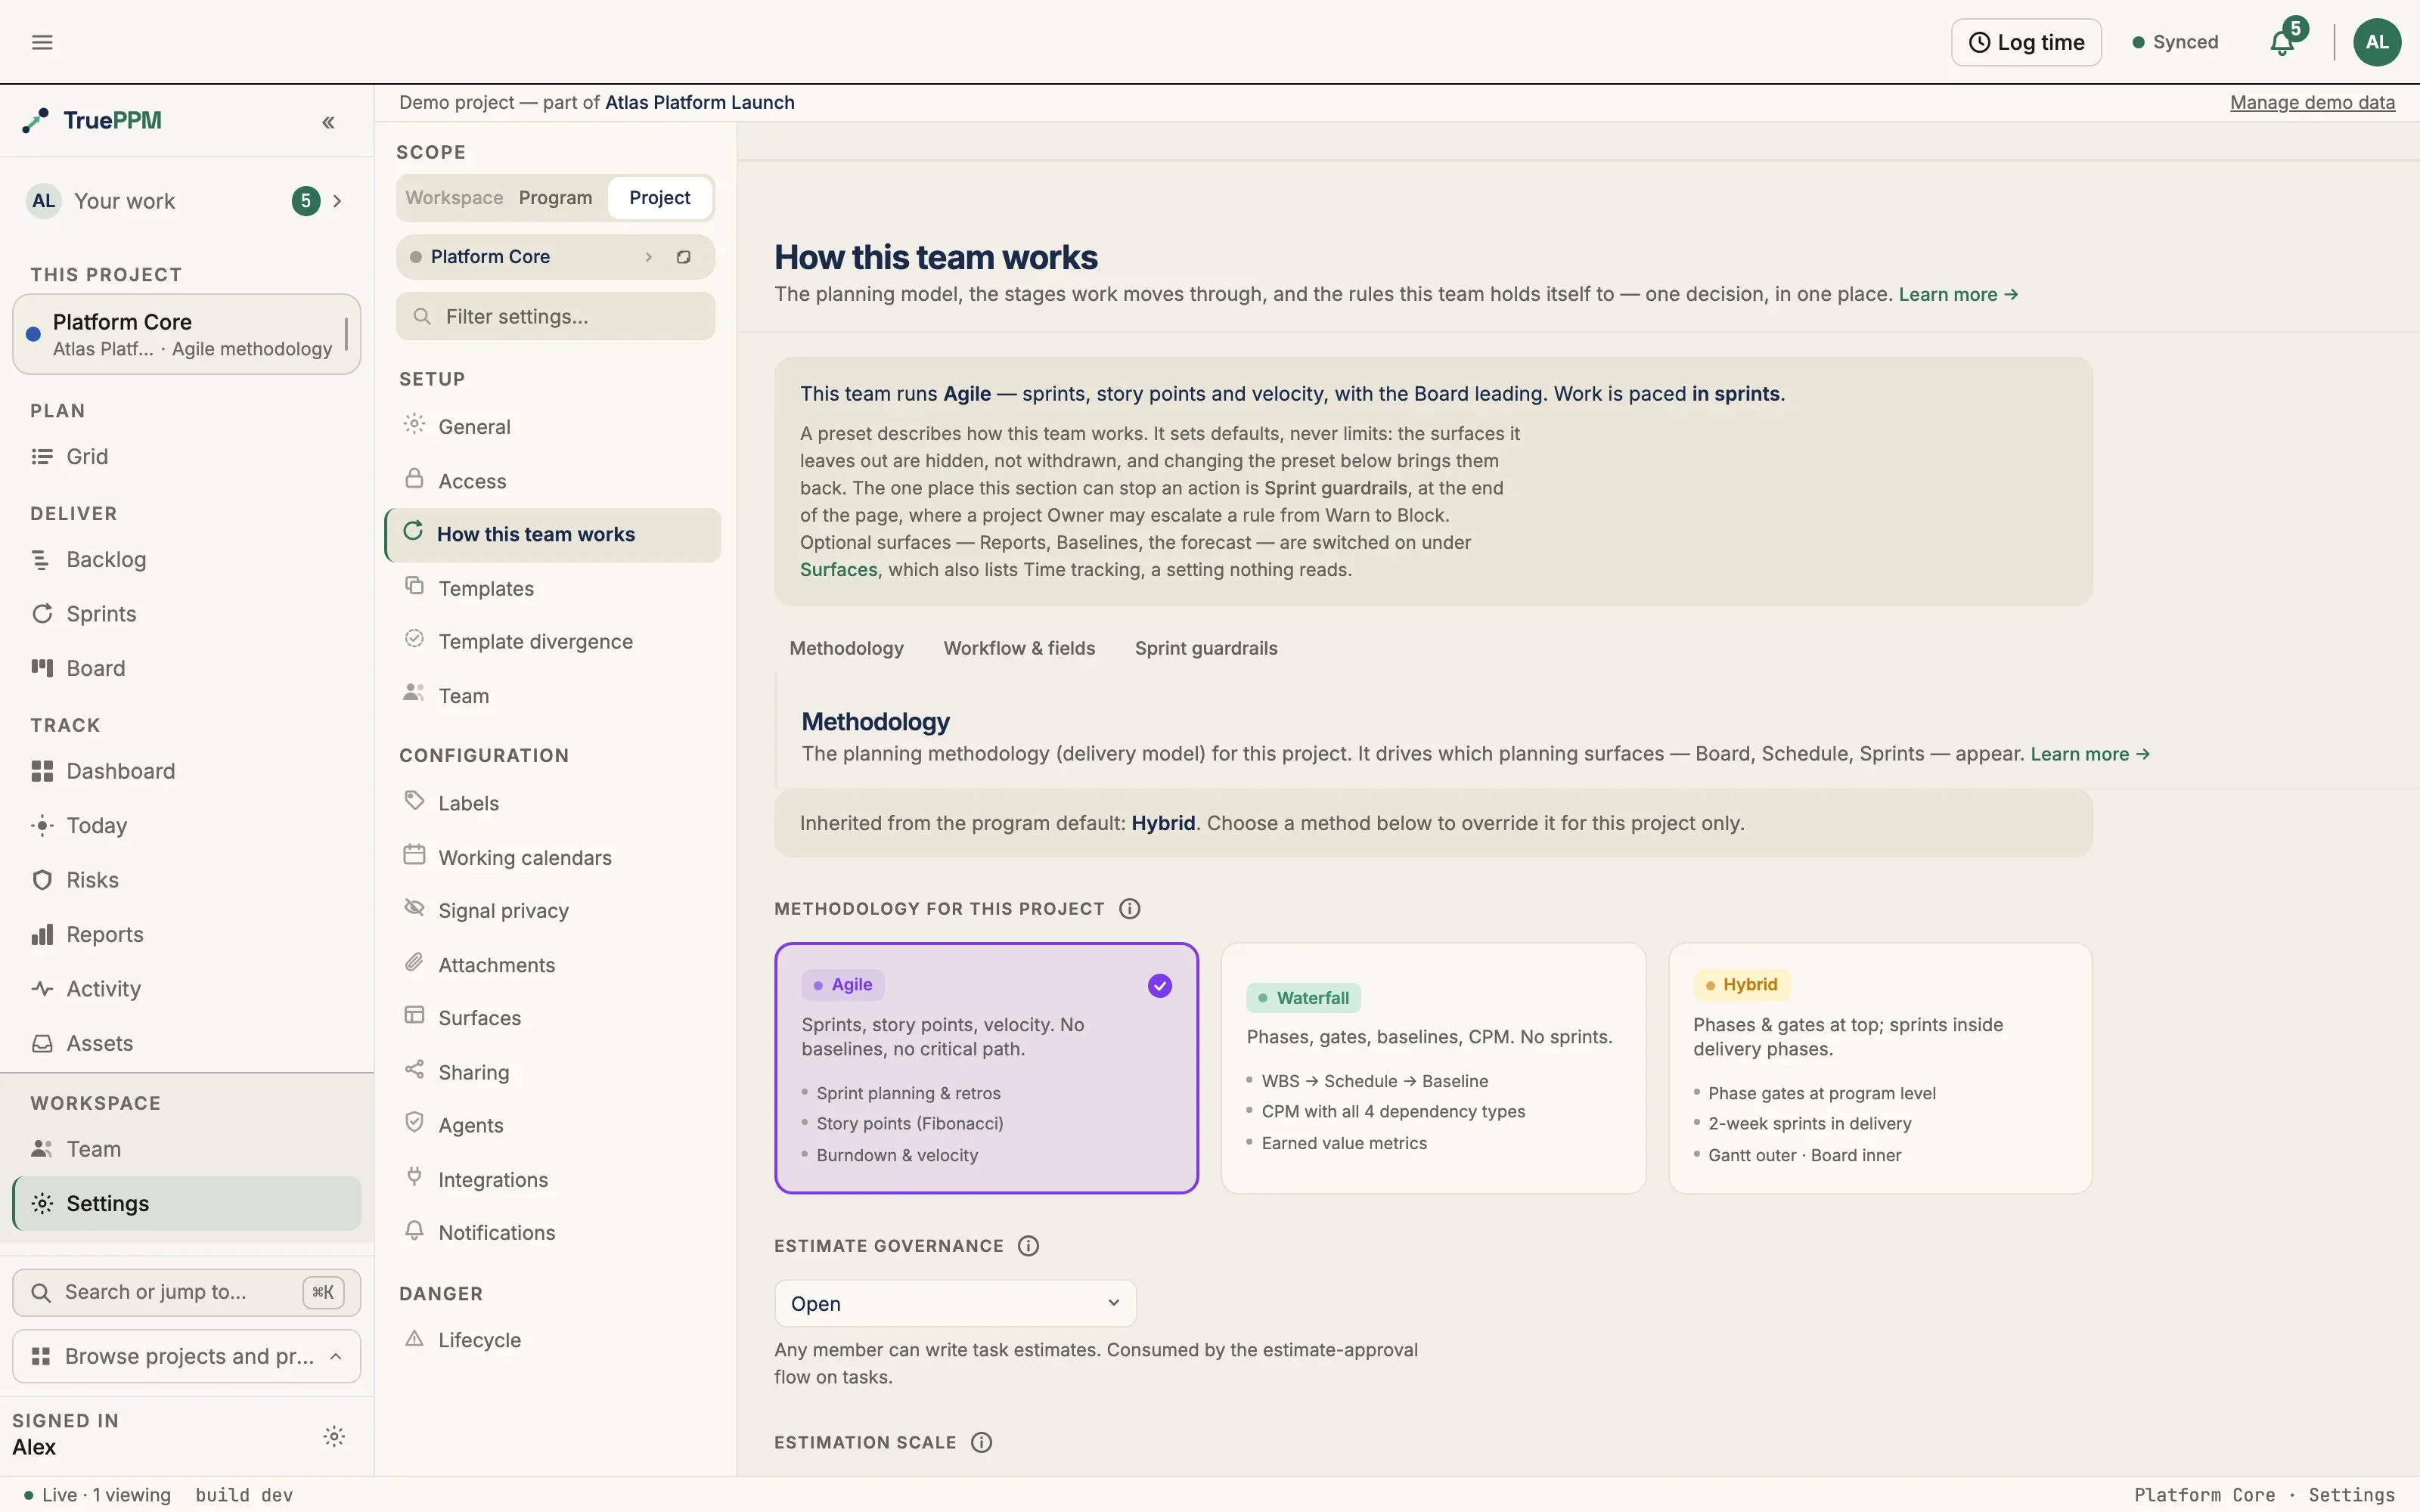Show info for Estimation scale
Viewport: 2420px width, 1512px height.
tap(981, 1442)
